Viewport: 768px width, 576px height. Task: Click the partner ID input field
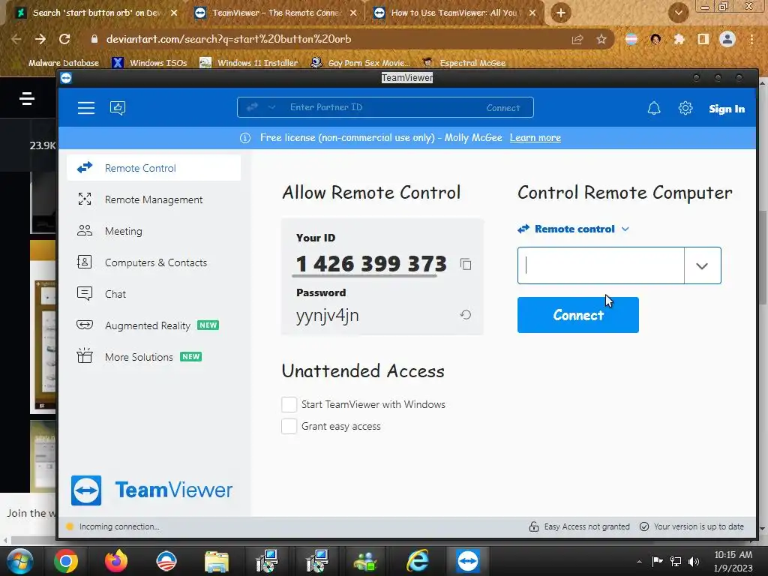(x=601, y=265)
